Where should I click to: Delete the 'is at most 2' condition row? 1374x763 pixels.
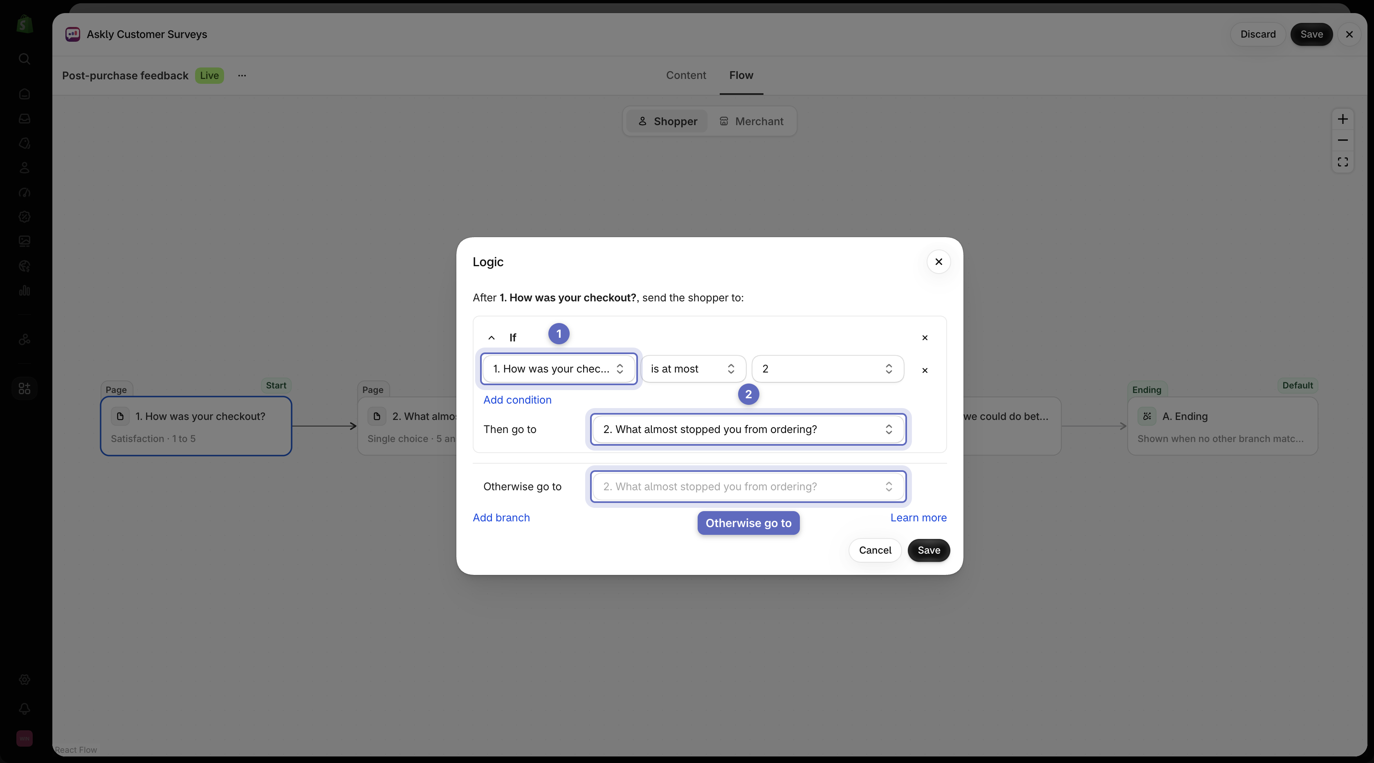925,370
